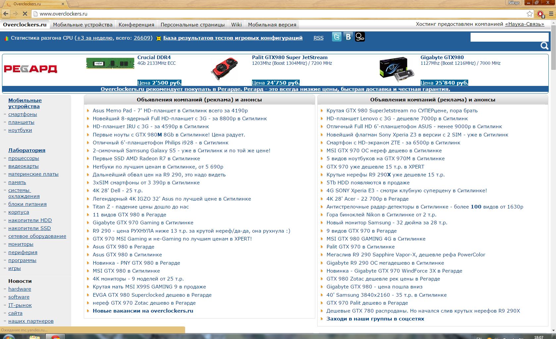Open the IT-рынок news link
The height and width of the screenshot is (339, 556).
tap(20, 305)
